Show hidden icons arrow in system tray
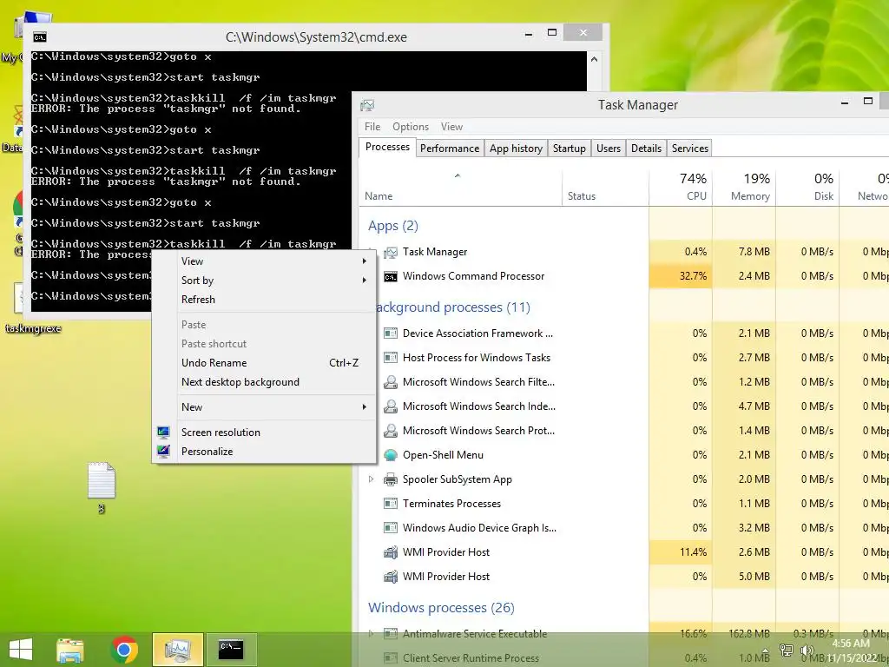 [x=766, y=651]
